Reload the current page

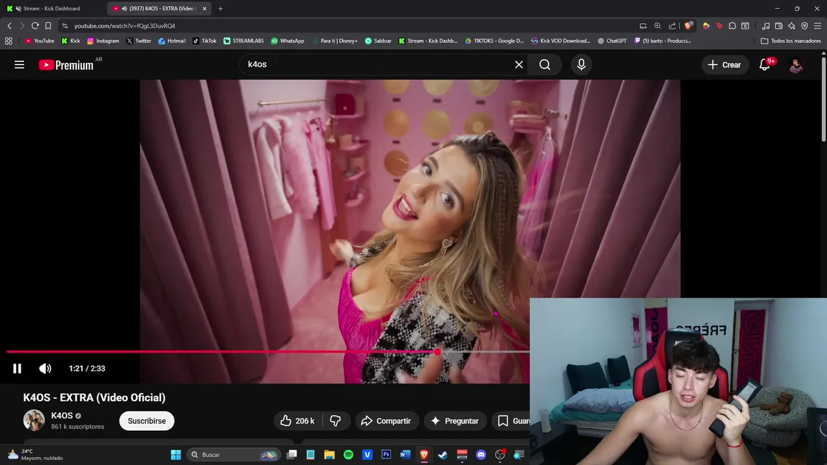[35, 26]
